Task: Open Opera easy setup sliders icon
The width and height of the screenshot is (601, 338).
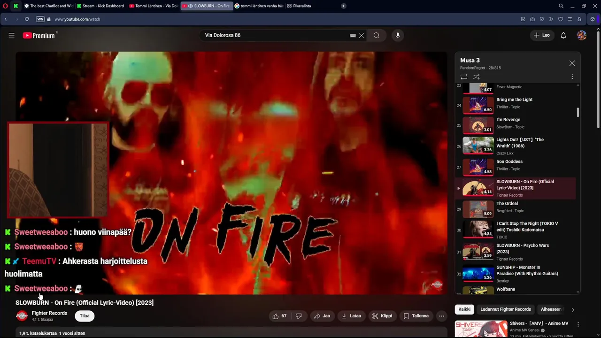Action: pos(570,19)
